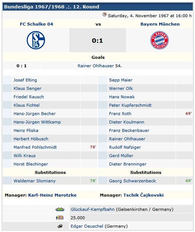View Klaus Fichtel player profile
Image resolution: width=195 pixels, height=232 pixels.
point(26,105)
